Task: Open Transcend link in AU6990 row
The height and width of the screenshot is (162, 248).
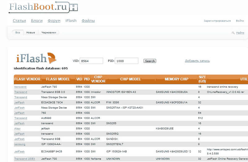Action: (x=21, y=118)
